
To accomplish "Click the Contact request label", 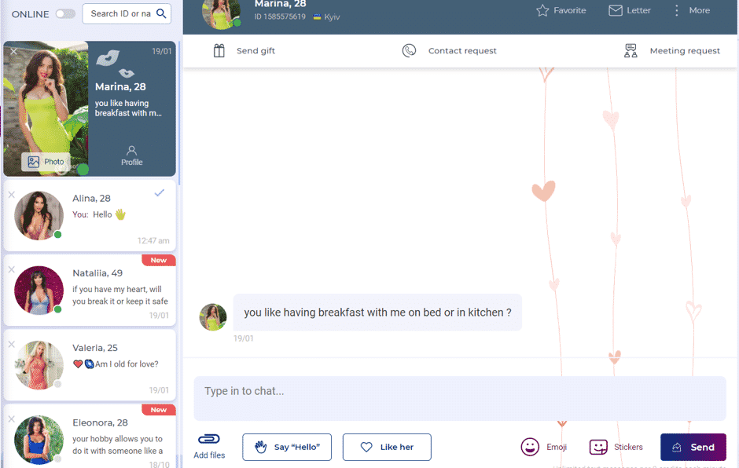I will pyautogui.click(x=462, y=50).
